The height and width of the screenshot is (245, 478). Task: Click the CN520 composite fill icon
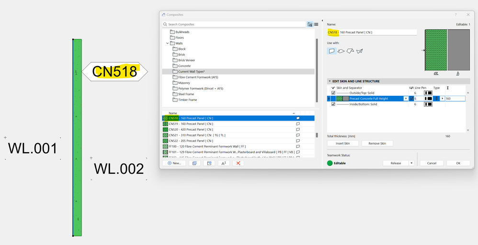click(165, 130)
